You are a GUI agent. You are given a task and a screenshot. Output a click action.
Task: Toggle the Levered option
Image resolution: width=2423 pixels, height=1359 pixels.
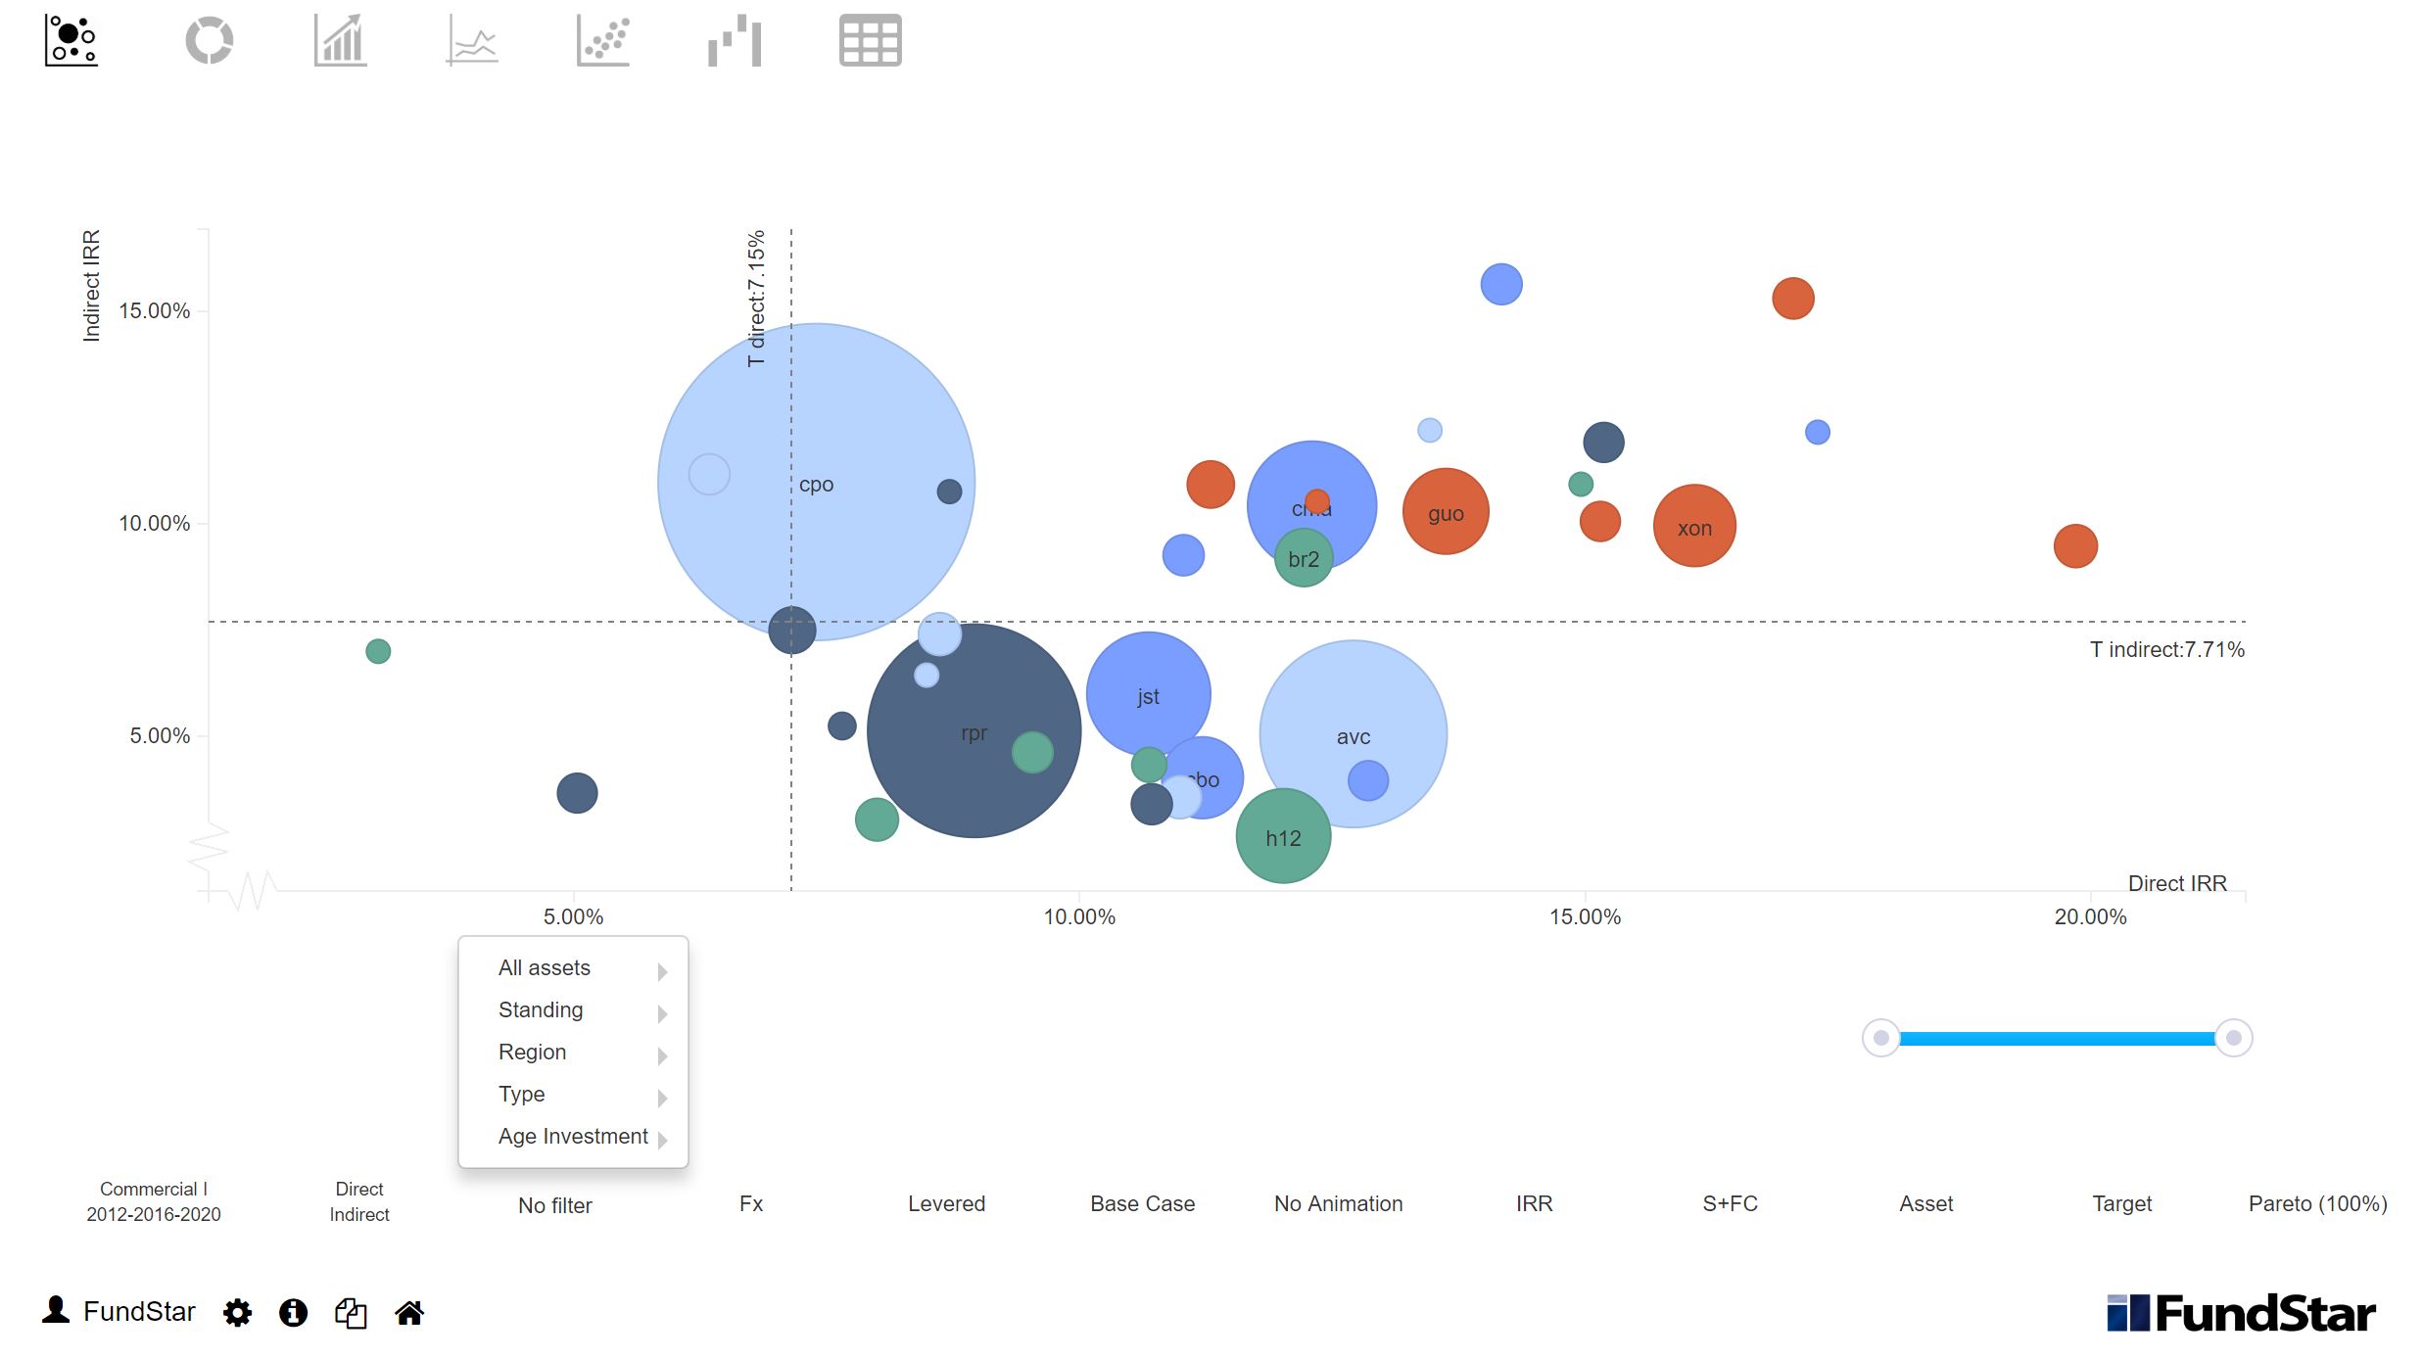pos(946,1203)
